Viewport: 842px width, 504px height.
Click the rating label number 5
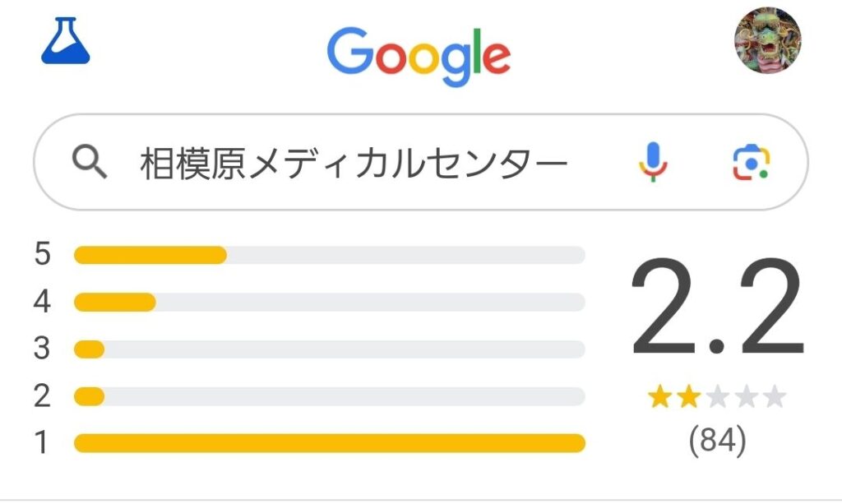coord(42,254)
